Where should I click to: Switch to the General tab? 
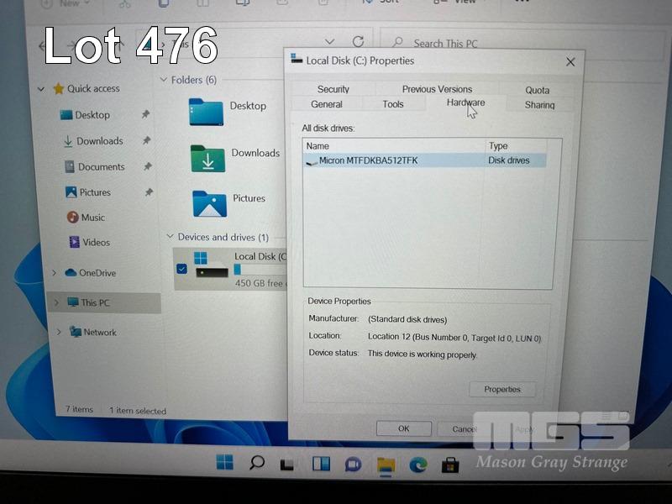pos(326,105)
